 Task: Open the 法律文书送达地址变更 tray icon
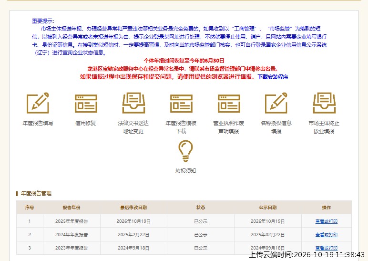[133, 103]
